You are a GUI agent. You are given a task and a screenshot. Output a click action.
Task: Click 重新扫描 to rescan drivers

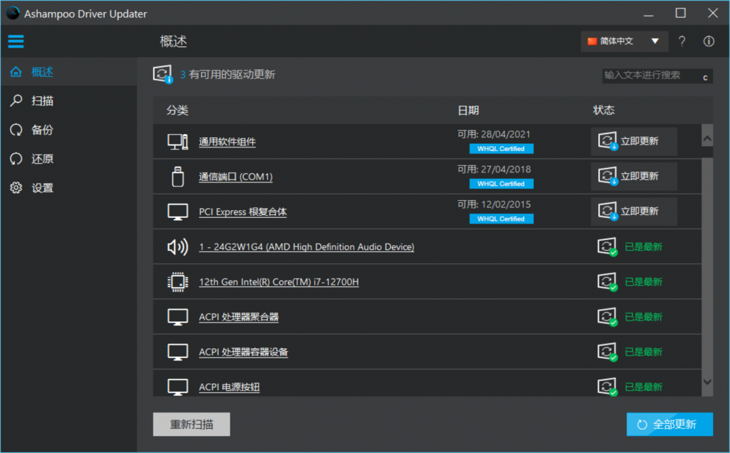coord(191,424)
